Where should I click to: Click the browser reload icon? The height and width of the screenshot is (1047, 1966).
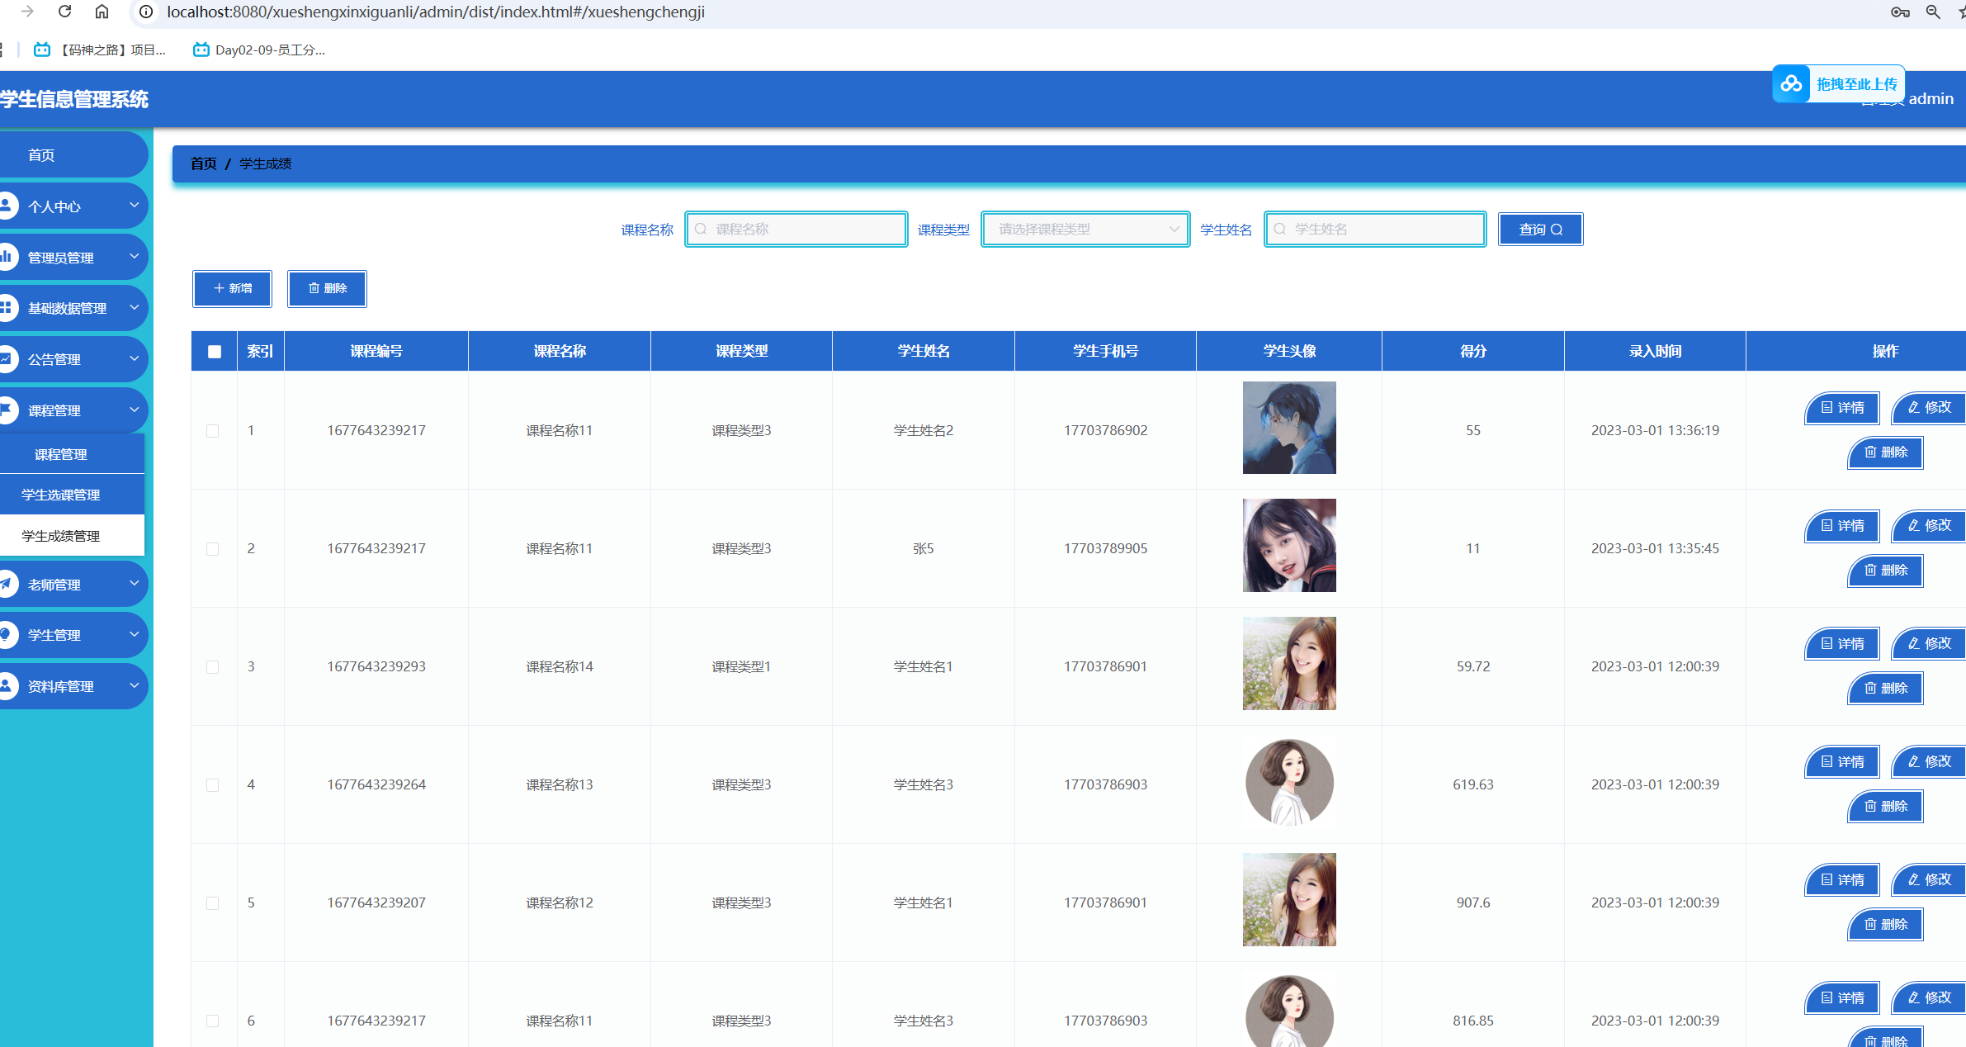tap(64, 12)
